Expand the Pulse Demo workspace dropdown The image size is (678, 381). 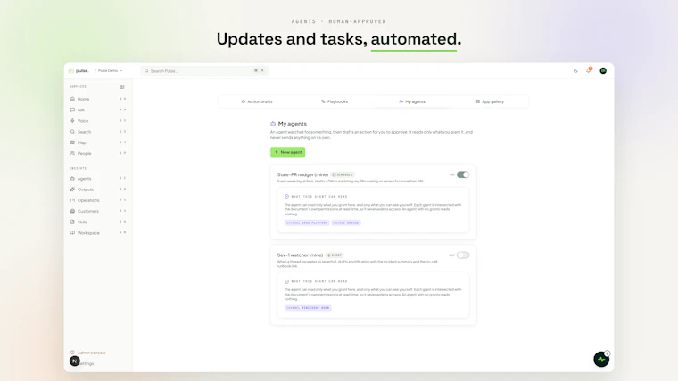click(110, 70)
